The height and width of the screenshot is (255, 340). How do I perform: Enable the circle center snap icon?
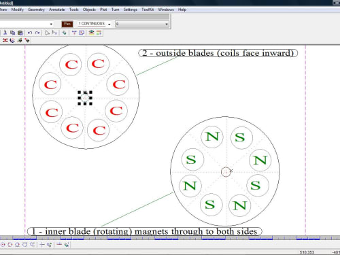pyautogui.click(x=3, y=245)
